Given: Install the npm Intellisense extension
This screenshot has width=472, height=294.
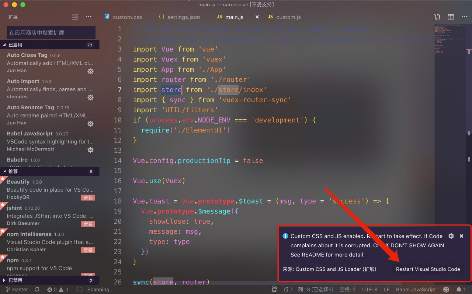Looking at the screenshot, I should point(88,250).
